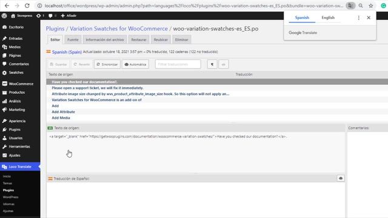Switch to the Eliminar tab

pos(182,39)
